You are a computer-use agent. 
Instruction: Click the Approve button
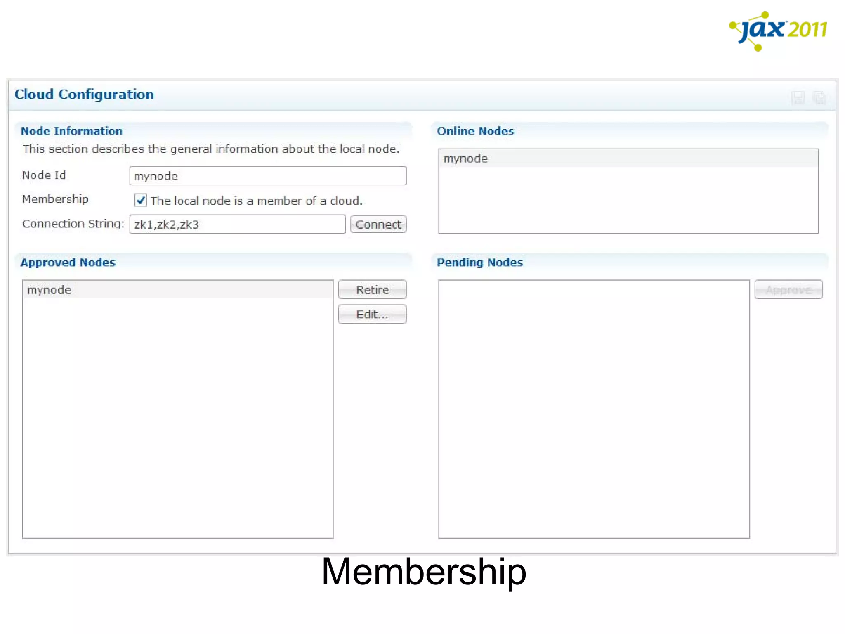[x=788, y=289]
